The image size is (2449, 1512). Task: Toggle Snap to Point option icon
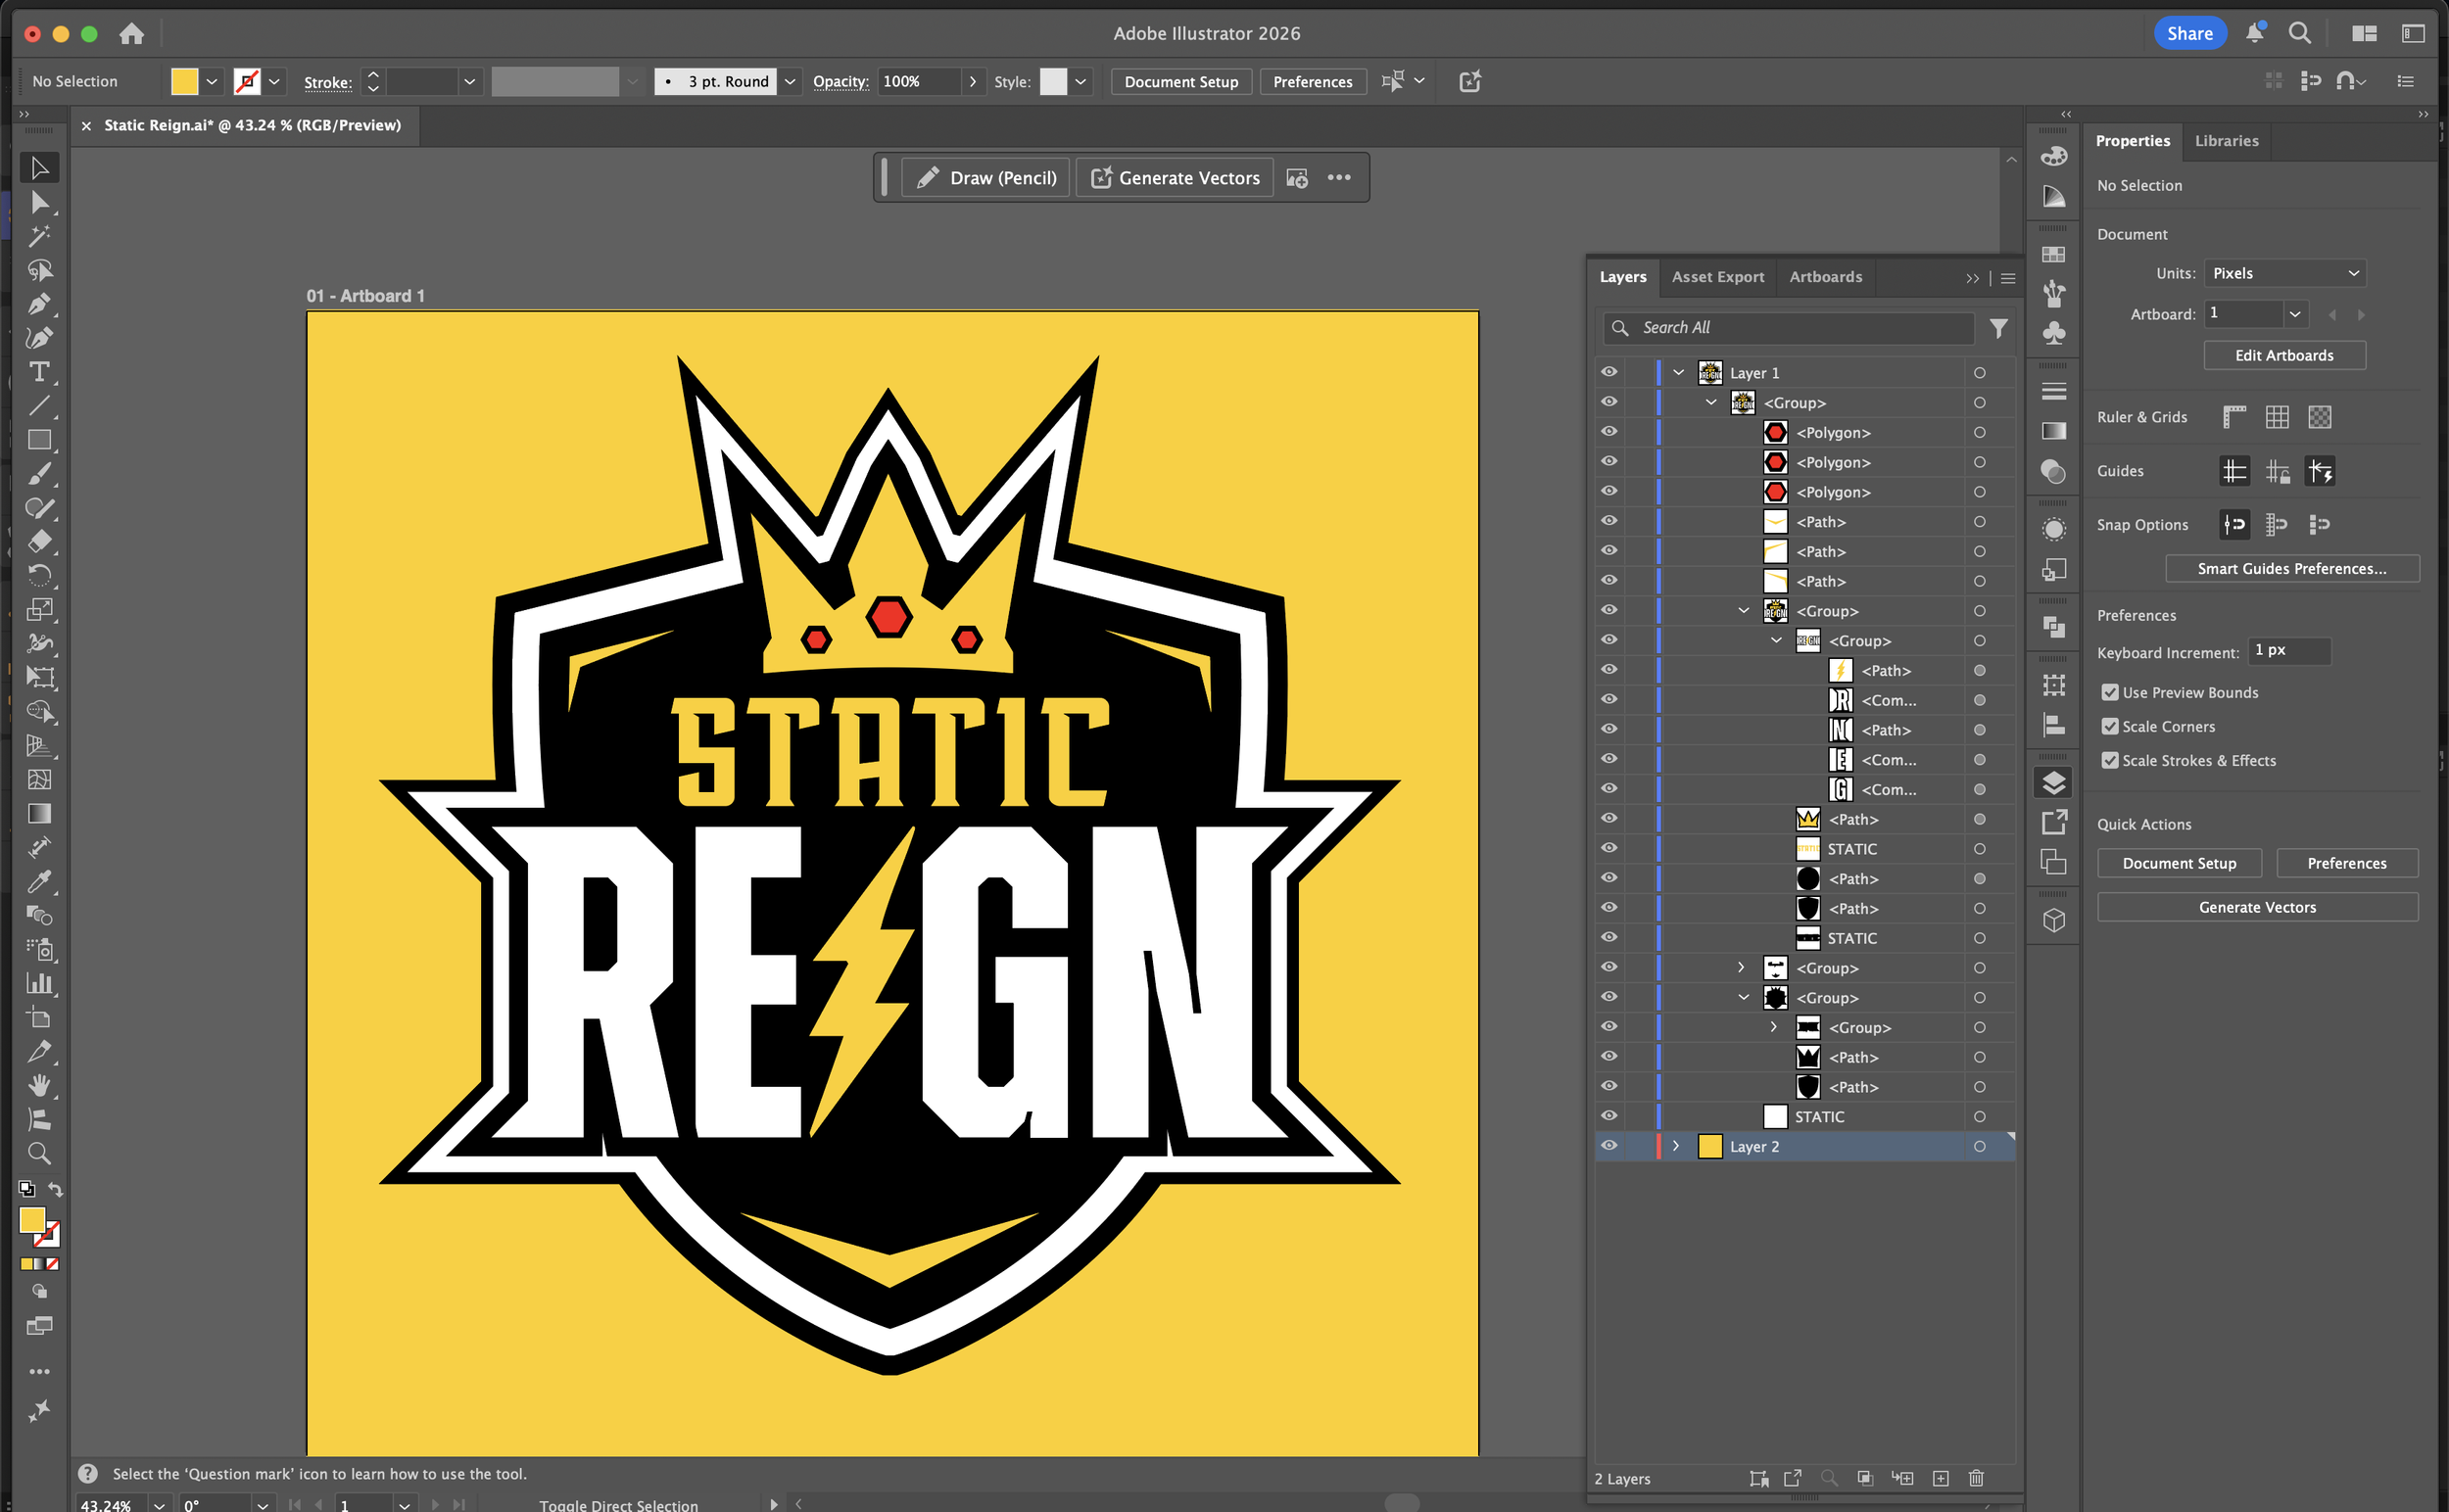pyautogui.click(x=2233, y=524)
